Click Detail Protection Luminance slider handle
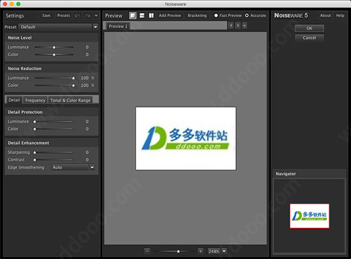Viewport: 351px width, 259px height. 34,122
